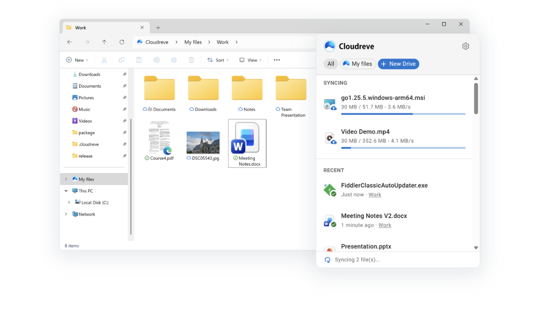Click the Cloudreve panel scrollbar thumb
This screenshot has width=551, height=310.
(476, 99)
